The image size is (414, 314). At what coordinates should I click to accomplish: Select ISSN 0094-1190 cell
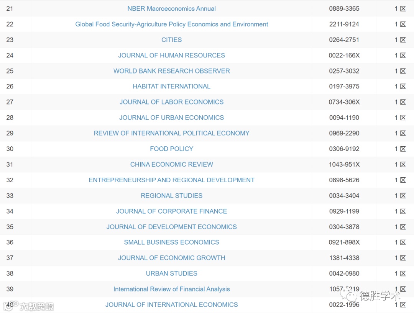(344, 118)
